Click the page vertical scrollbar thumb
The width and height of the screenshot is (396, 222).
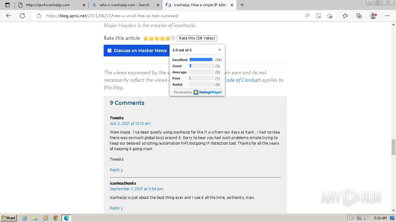point(393,147)
